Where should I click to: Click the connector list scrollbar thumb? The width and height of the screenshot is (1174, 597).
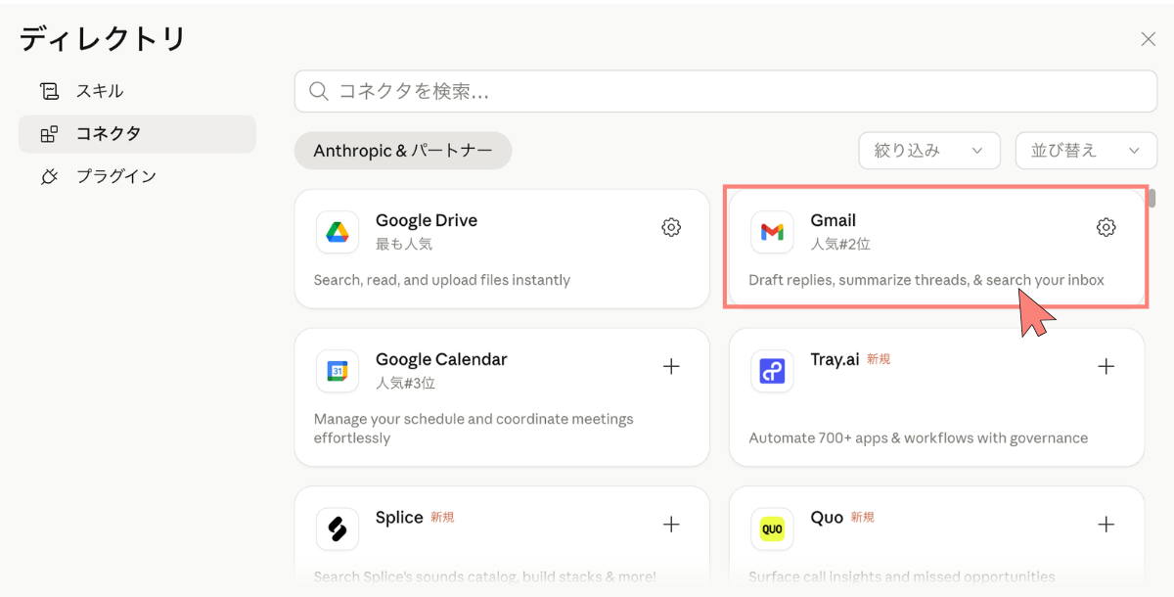point(1152,198)
